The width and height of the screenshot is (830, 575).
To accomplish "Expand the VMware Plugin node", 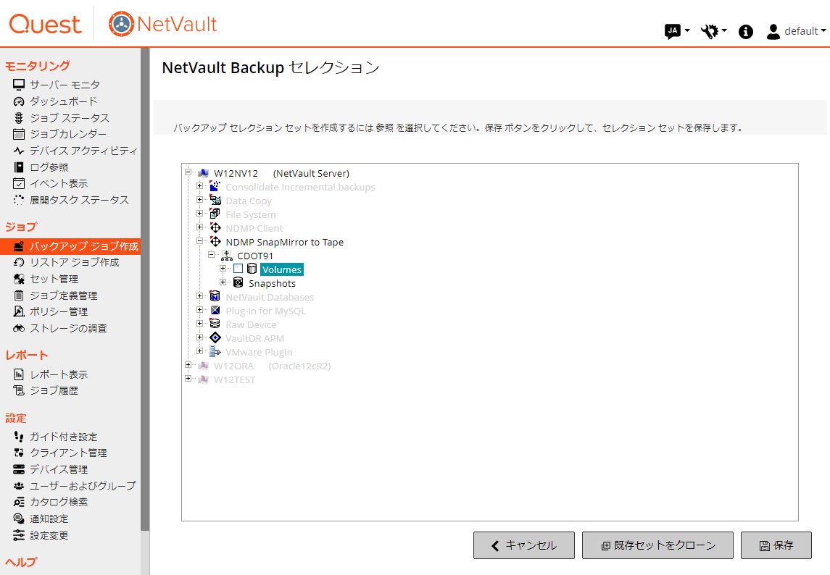I will coord(199,351).
